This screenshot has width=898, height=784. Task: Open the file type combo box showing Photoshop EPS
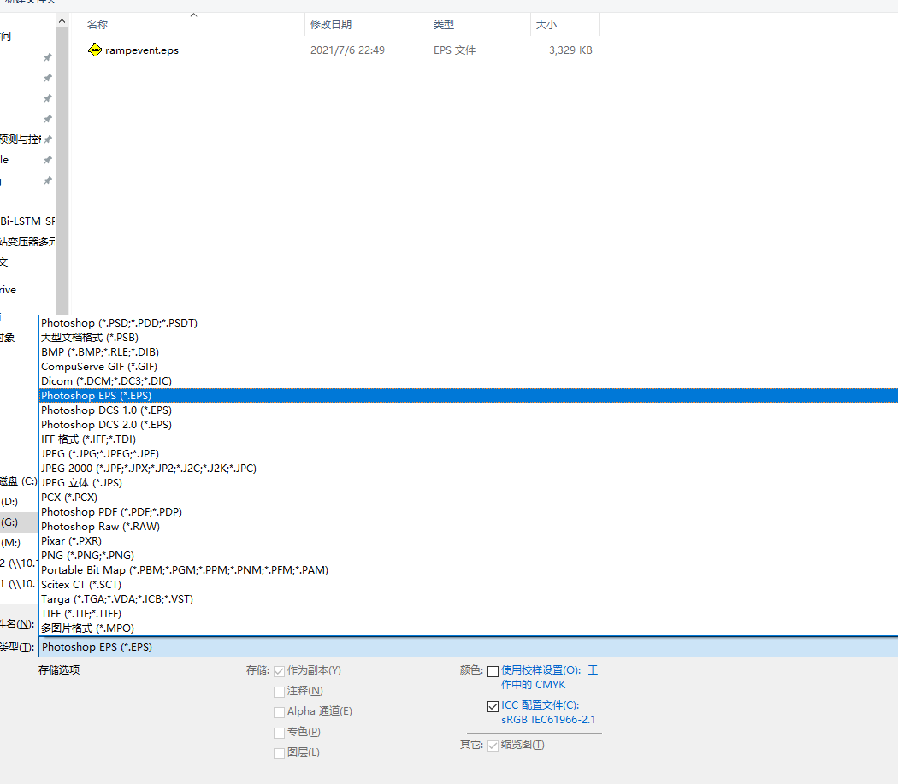(x=469, y=647)
